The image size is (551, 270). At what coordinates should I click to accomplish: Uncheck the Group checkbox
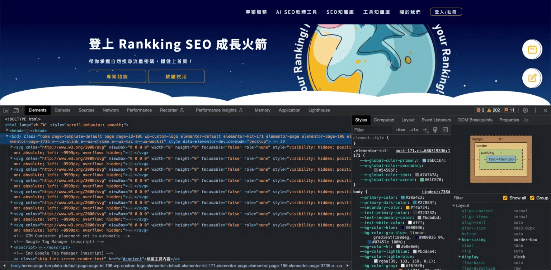coord(532,198)
